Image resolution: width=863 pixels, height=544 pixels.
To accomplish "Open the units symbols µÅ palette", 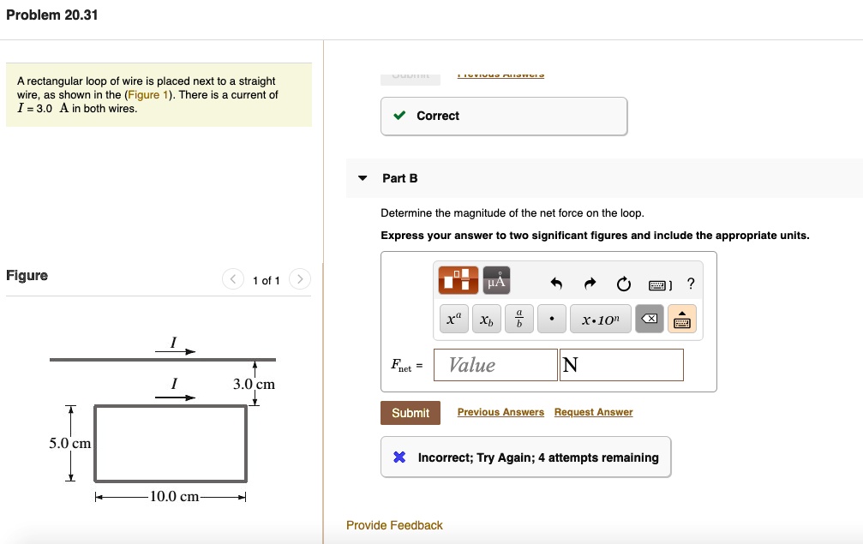I will pos(496,280).
